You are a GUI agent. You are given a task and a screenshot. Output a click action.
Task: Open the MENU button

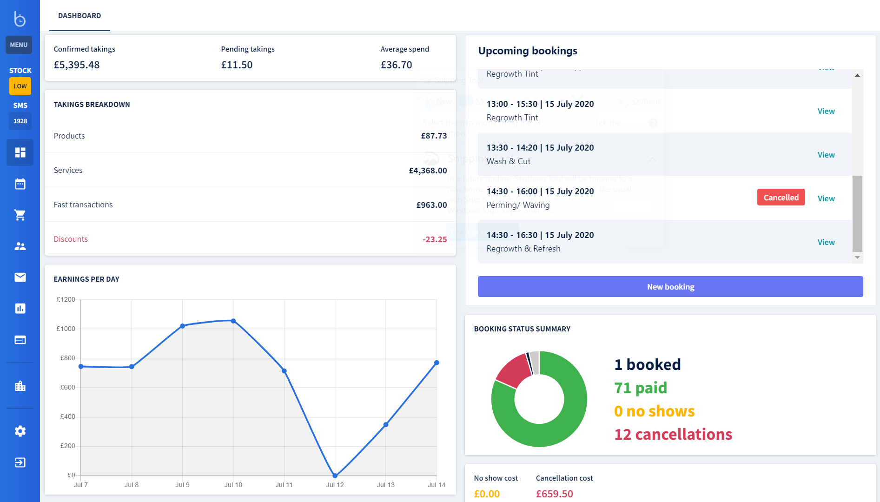point(19,45)
